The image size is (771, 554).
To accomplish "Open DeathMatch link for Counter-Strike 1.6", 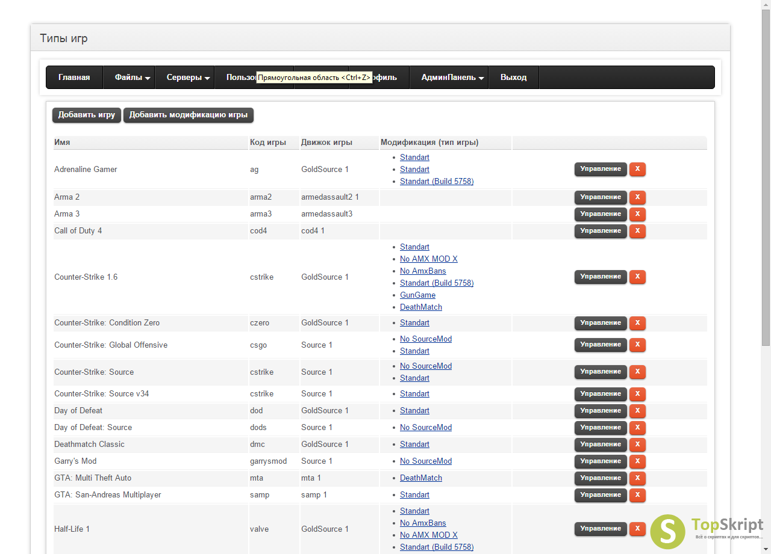I will click(x=421, y=307).
